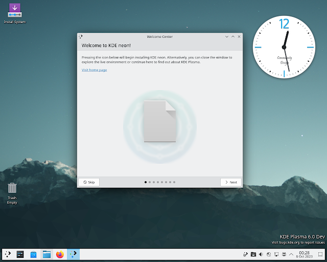The image size is (327, 262).
Task: Click the digital clock showing 00:28
Action: point(305,254)
